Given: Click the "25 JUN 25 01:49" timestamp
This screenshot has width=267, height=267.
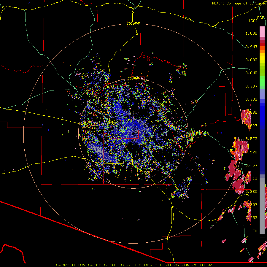Looking at the screenshot, I should pyautogui.click(x=194, y=265).
